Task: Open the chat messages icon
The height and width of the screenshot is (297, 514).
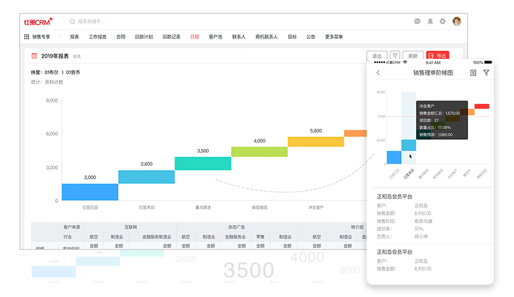Action: coord(417,21)
